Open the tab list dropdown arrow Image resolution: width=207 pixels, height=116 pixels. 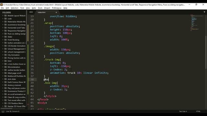pos(204,12)
